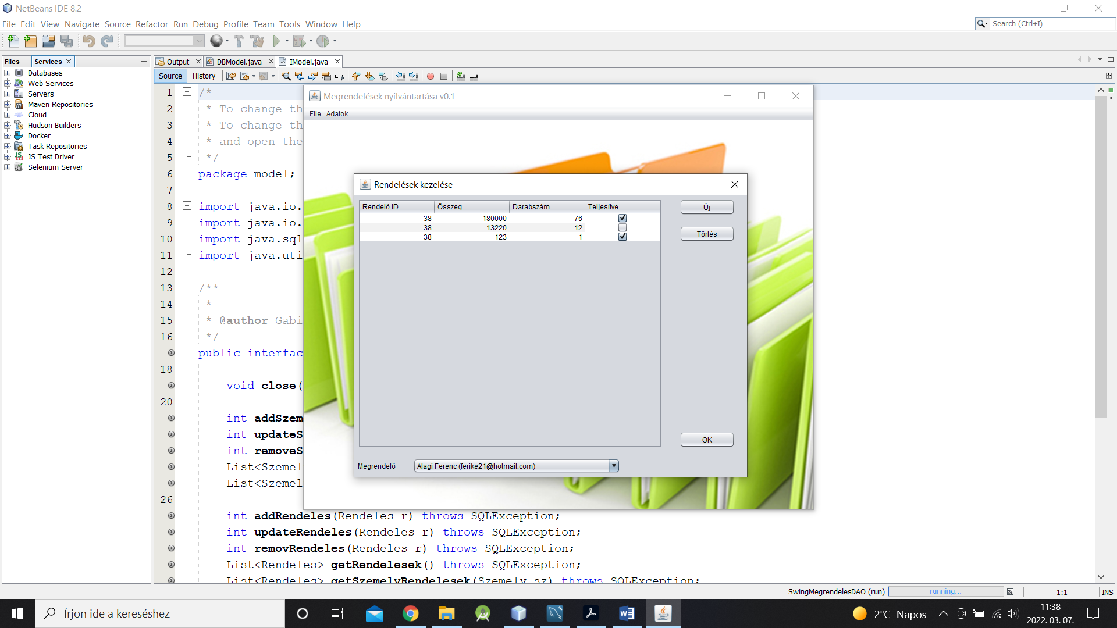This screenshot has width=1117, height=628.
Task: Click the Previous Bookmark icon
Action: (x=356, y=76)
